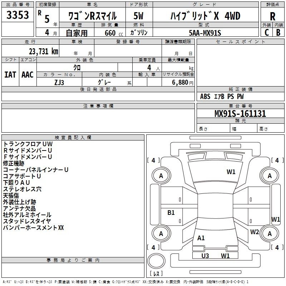Viewport: 286px width, 286px height.
Task: Click the color number ZJ3
Action: [x=59, y=82]
